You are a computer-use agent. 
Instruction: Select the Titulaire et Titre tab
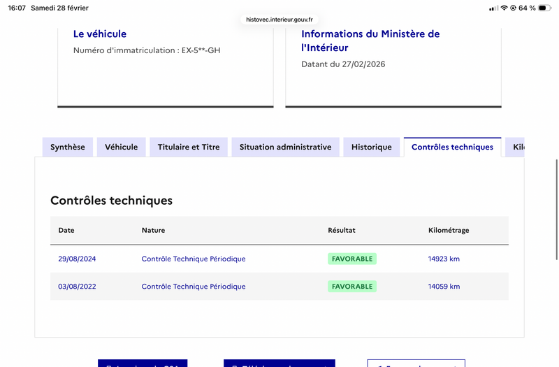point(189,147)
